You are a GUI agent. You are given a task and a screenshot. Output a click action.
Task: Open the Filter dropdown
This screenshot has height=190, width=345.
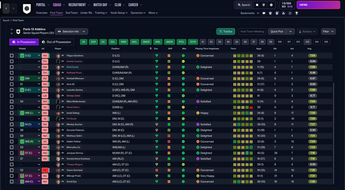(328, 31)
